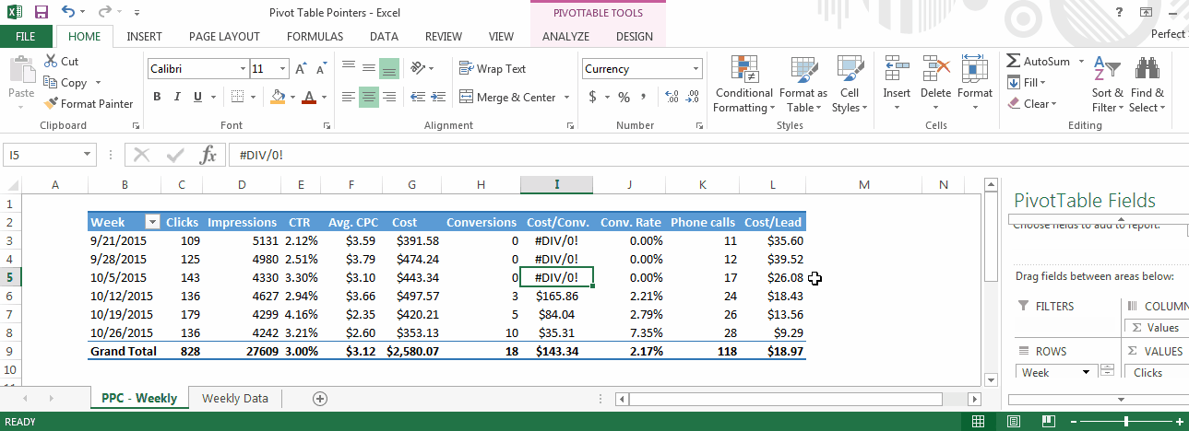Pick the red font color button
Viewport: 1189px width, 431px height.
point(309,97)
